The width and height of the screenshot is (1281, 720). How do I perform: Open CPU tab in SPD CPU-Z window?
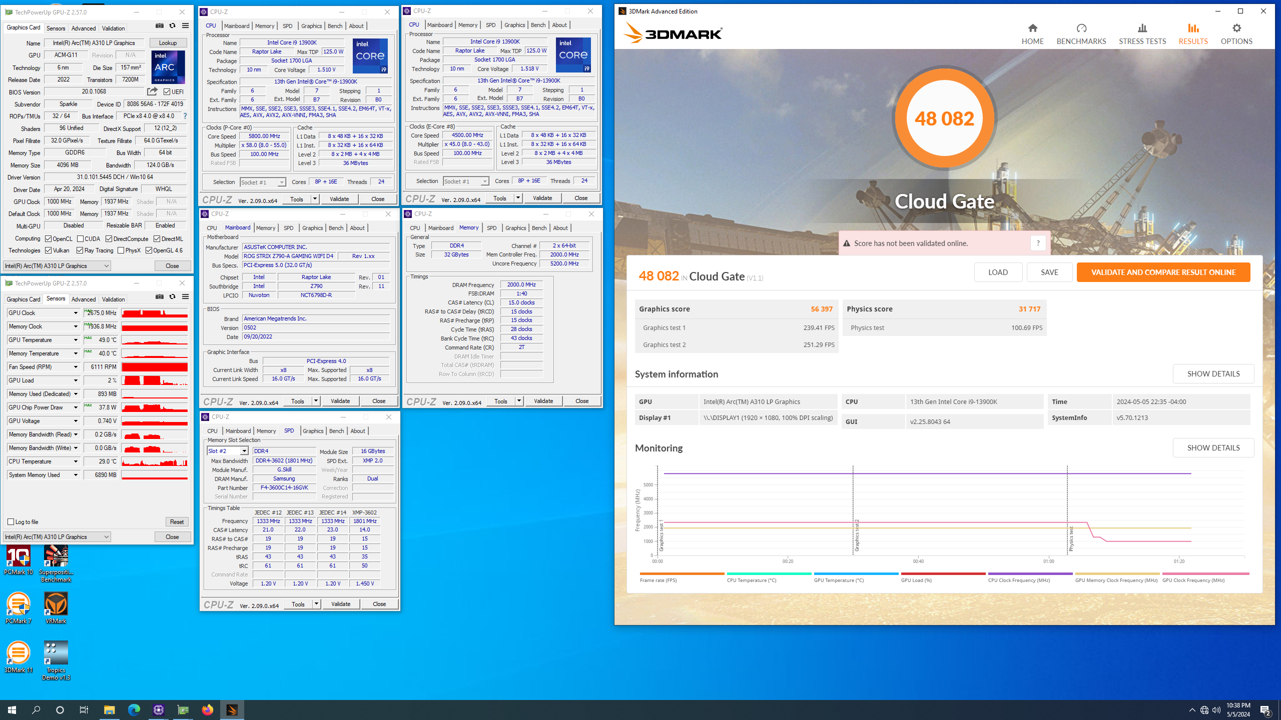[212, 431]
